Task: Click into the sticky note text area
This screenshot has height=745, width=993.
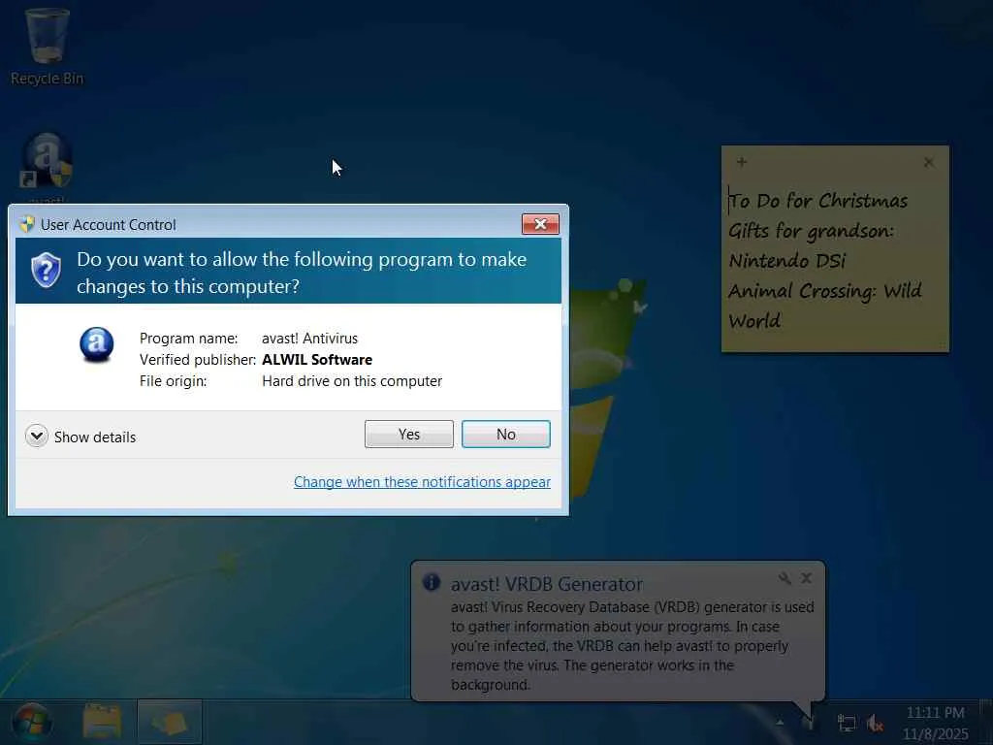Action: 835,263
